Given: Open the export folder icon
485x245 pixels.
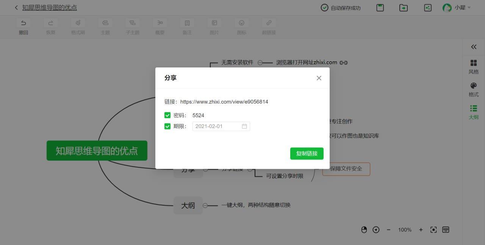Looking at the screenshot, I should click(x=404, y=8).
